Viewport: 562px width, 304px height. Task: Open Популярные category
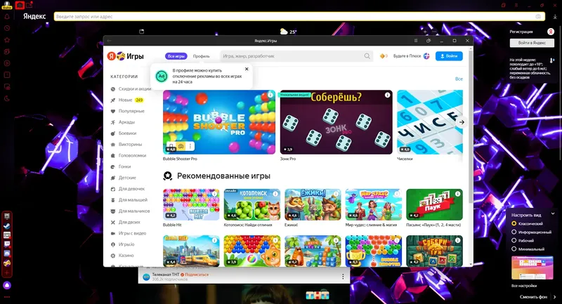[128, 111]
